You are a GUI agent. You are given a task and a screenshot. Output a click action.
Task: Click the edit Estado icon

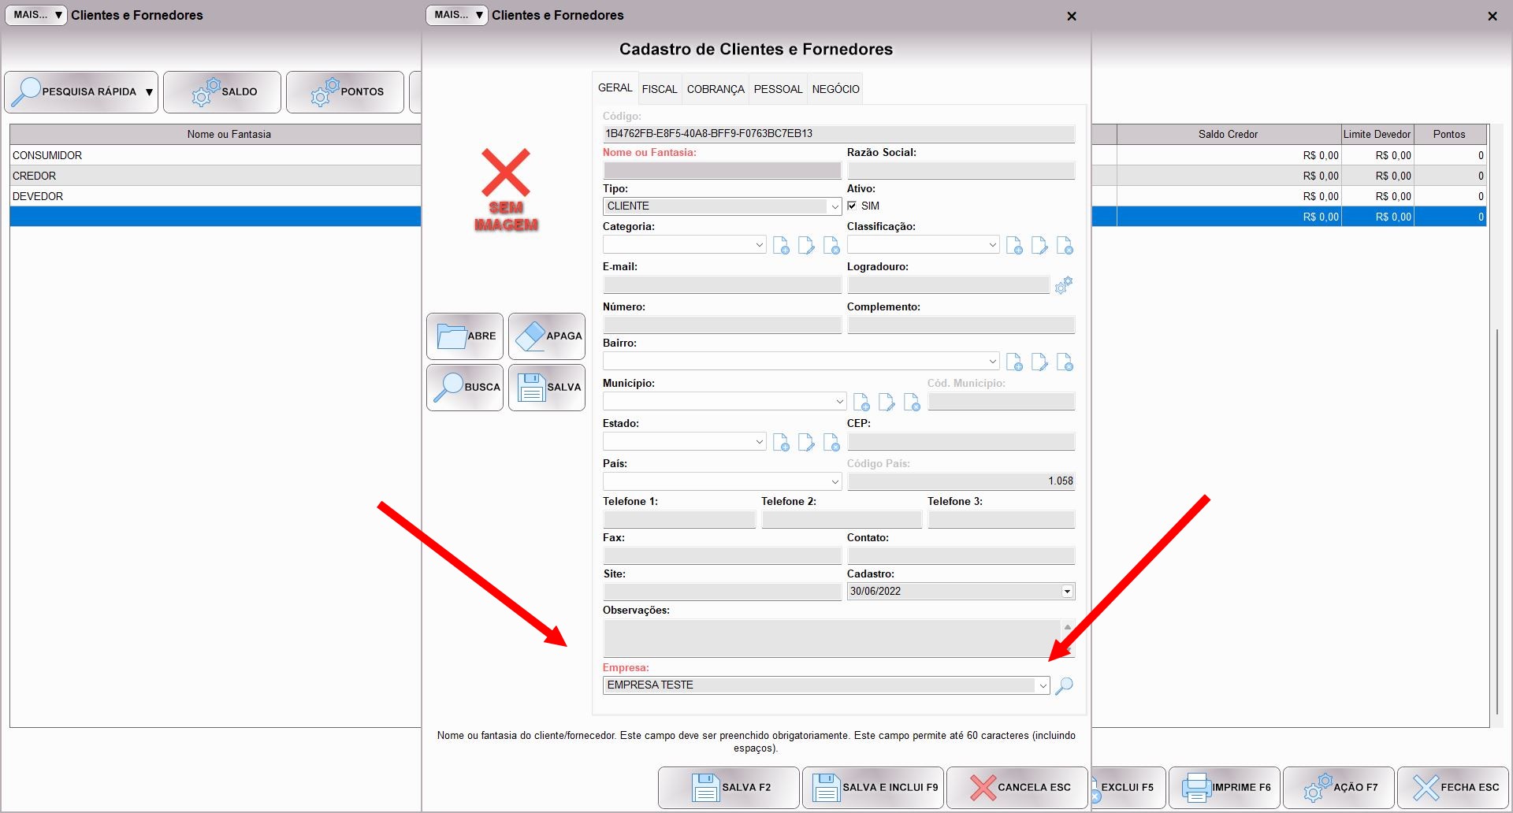click(806, 443)
